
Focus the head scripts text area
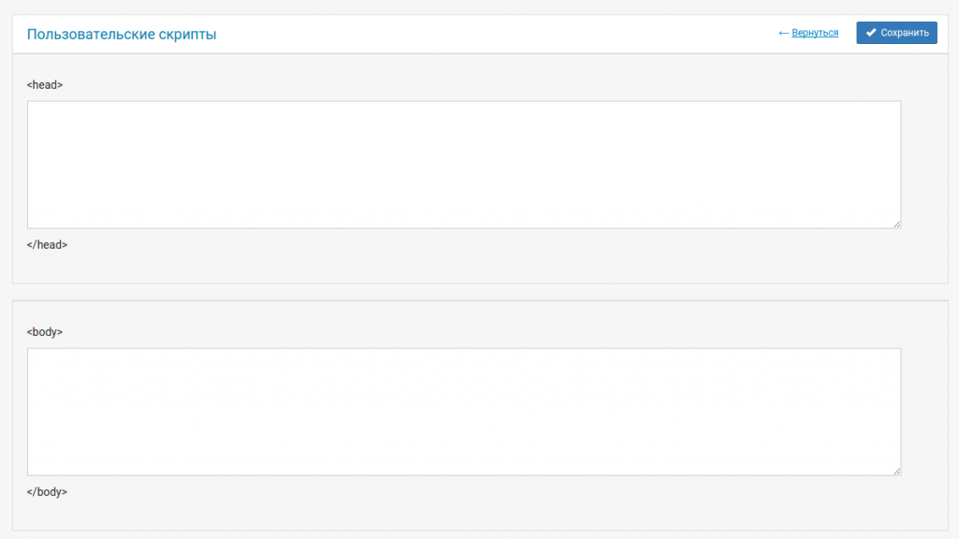[x=464, y=165]
